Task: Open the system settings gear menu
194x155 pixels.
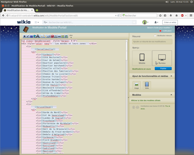Action: pyautogui.click(x=191, y=2)
